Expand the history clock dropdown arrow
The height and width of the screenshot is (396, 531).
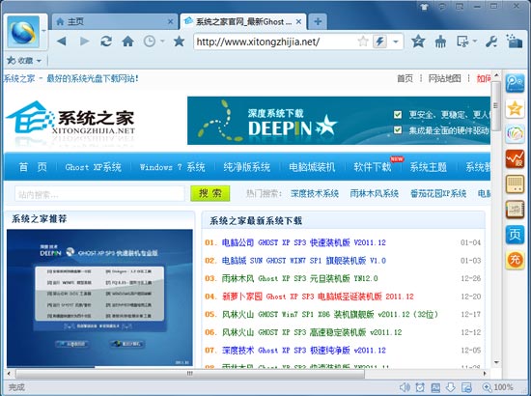(162, 42)
